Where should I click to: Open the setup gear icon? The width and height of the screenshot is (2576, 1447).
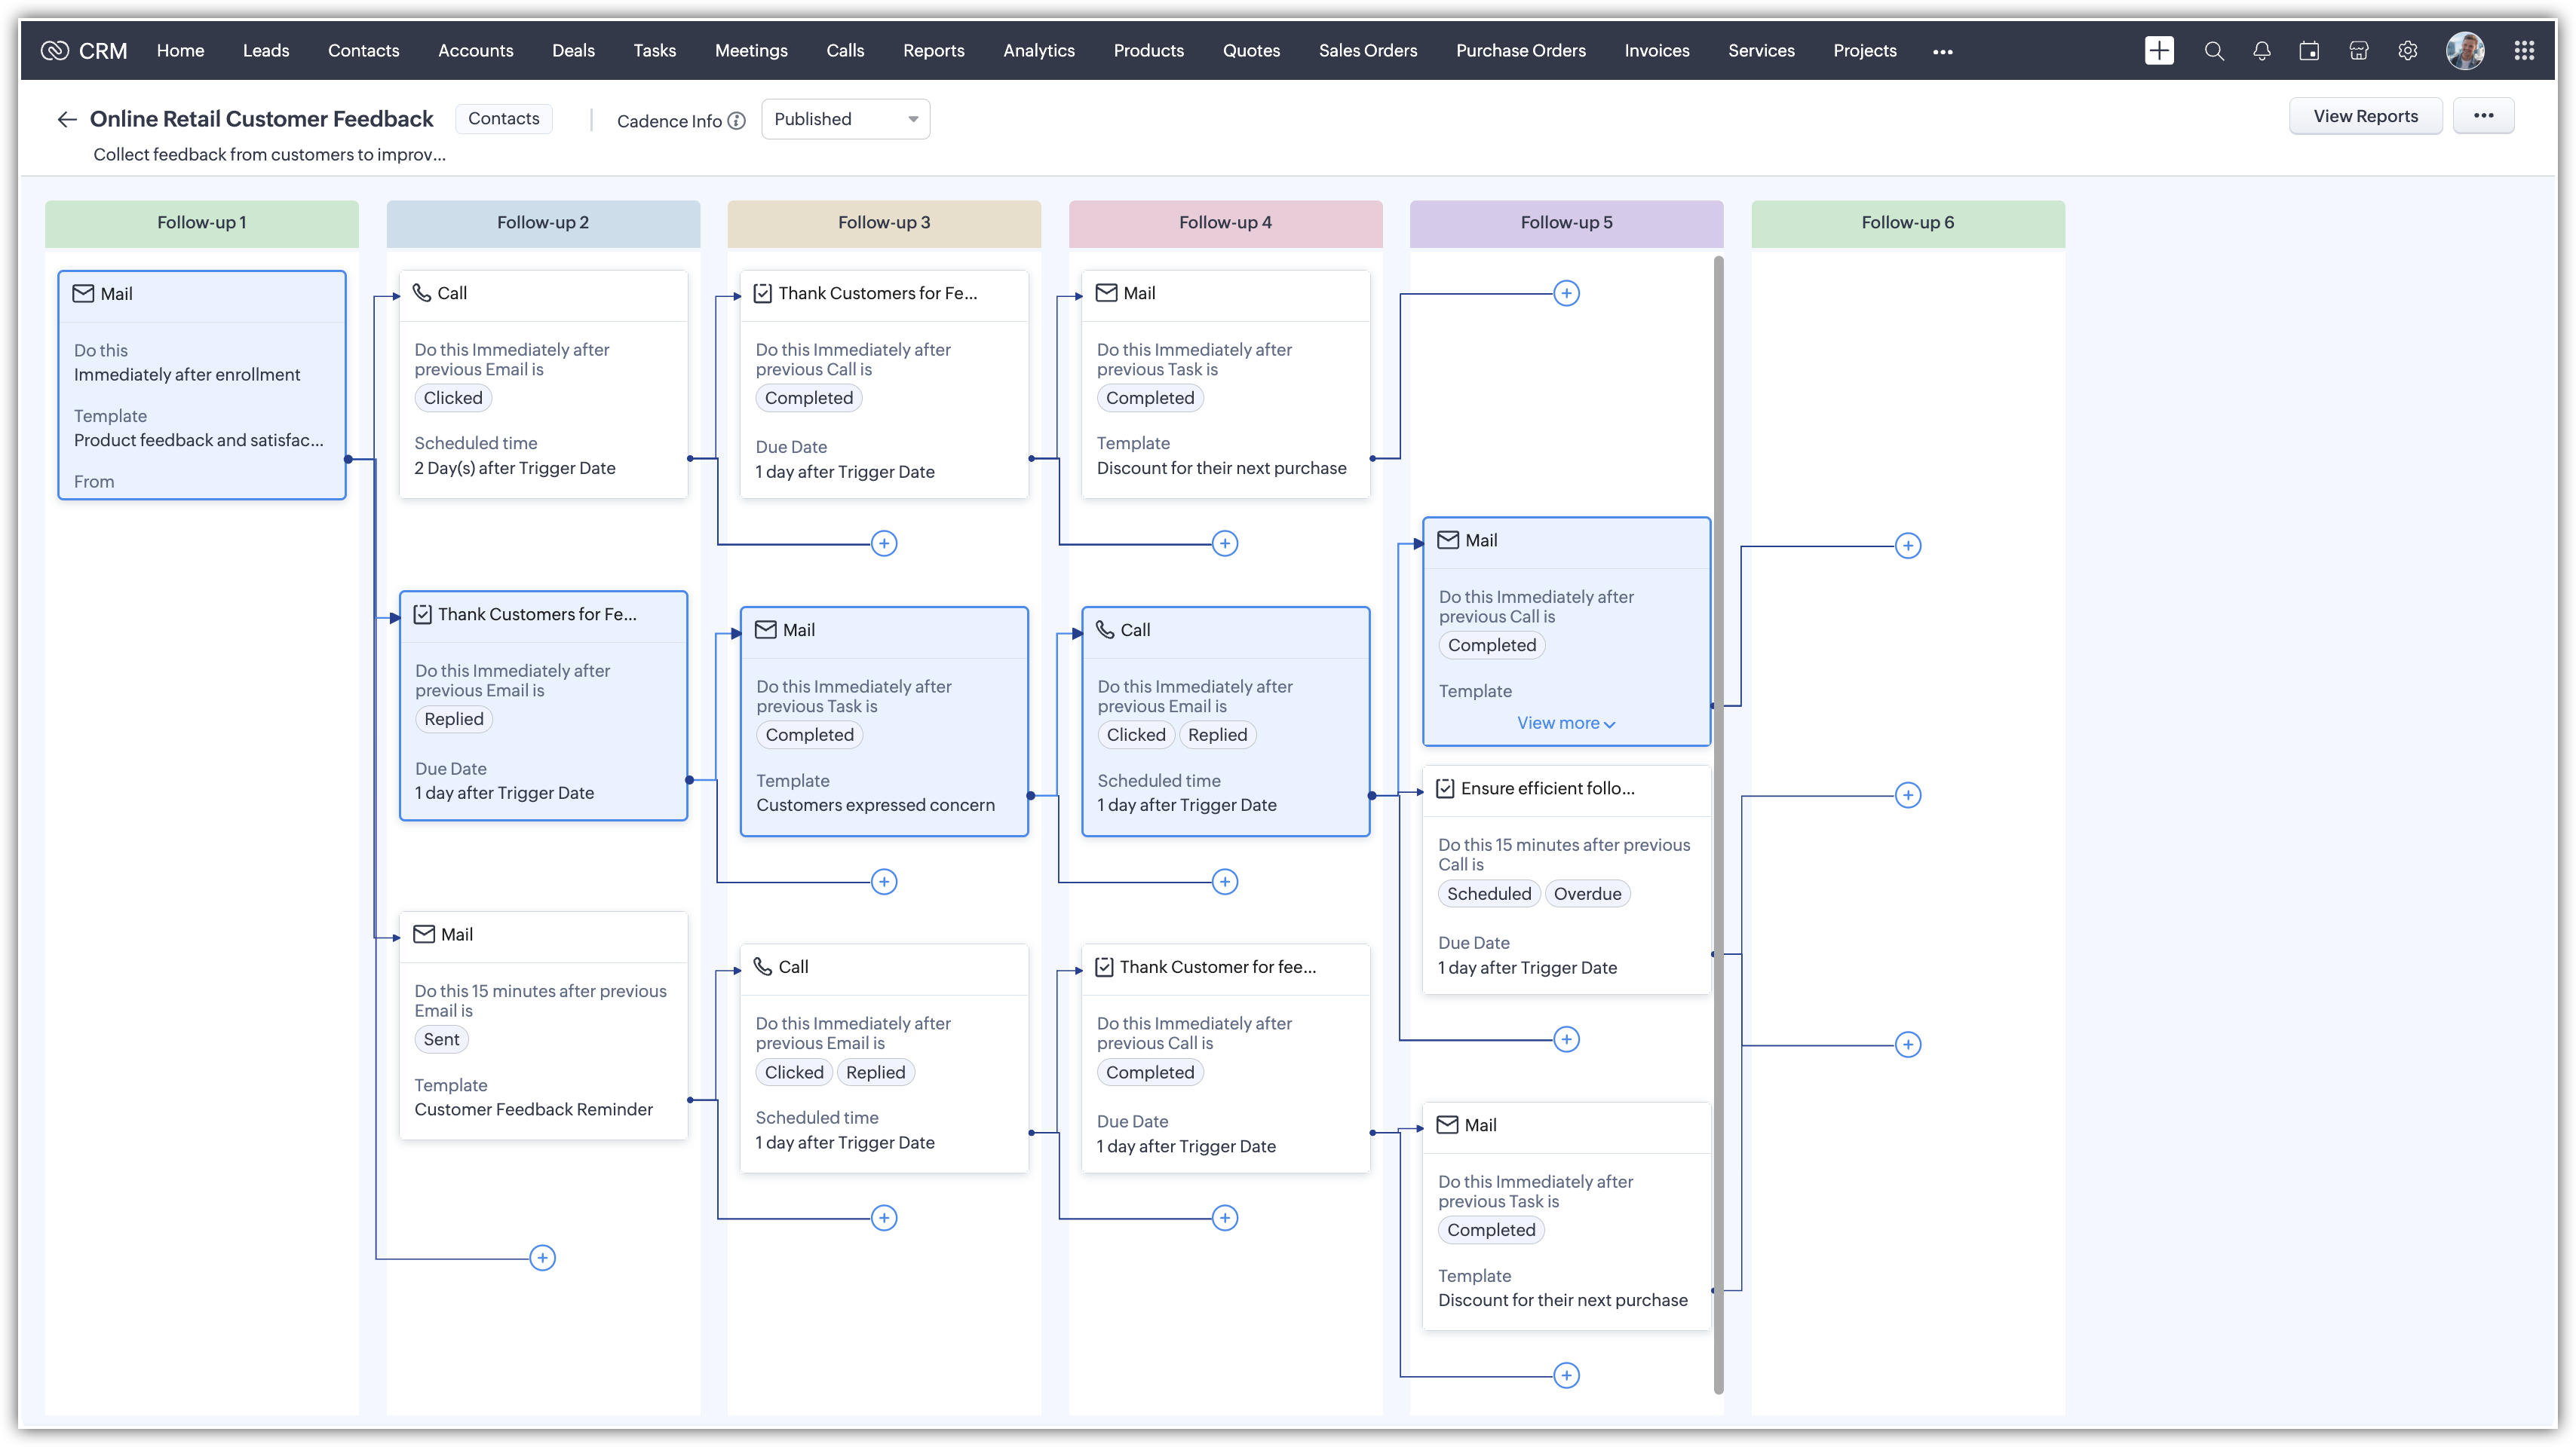(x=2407, y=51)
